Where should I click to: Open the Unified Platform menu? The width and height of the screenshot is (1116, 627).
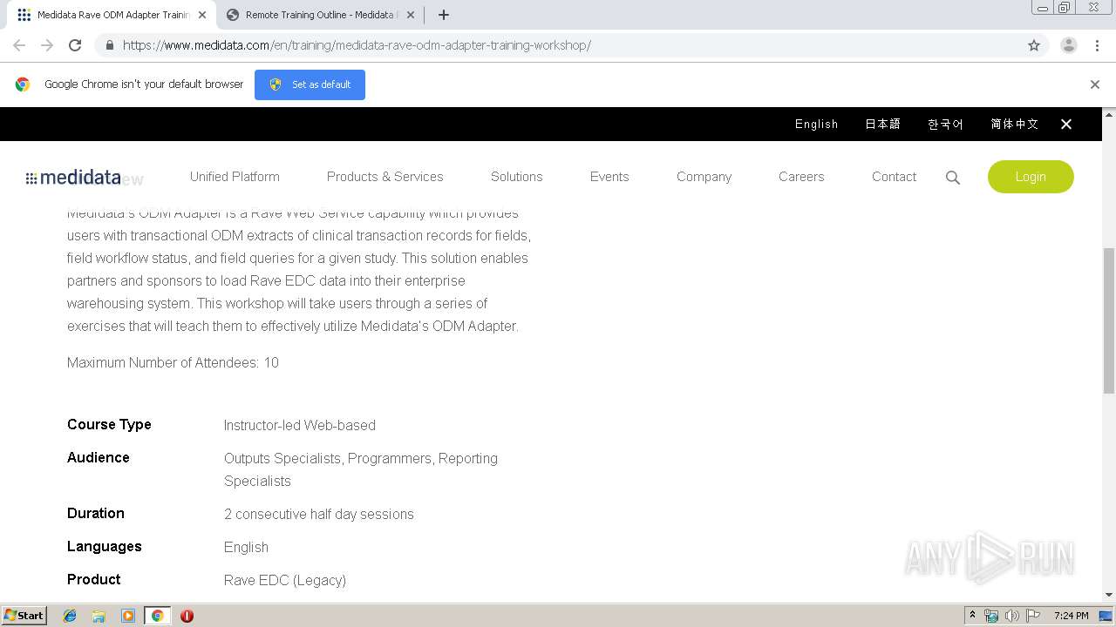(235, 176)
